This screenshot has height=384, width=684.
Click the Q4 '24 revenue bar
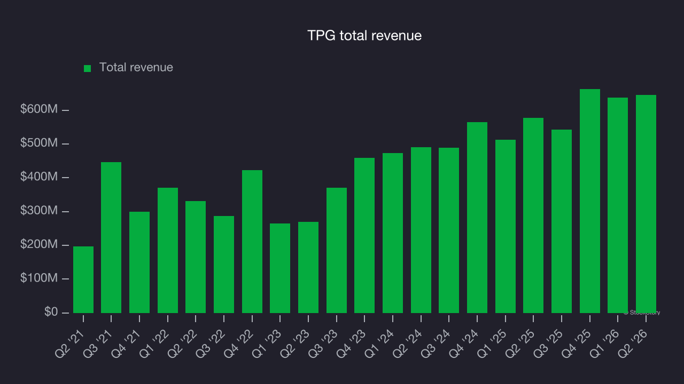point(477,218)
